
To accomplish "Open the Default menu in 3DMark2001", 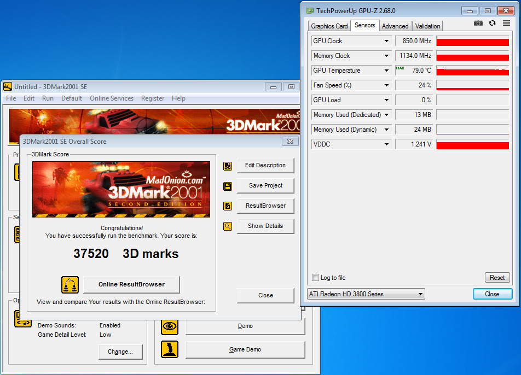I will point(72,98).
